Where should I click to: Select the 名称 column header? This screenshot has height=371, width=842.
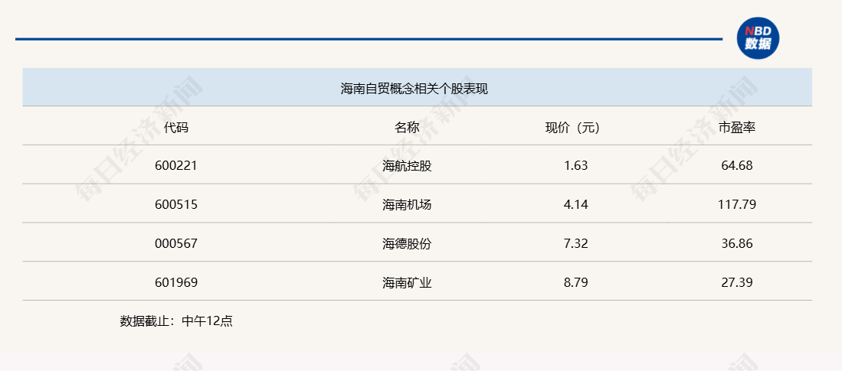click(407, 128)
